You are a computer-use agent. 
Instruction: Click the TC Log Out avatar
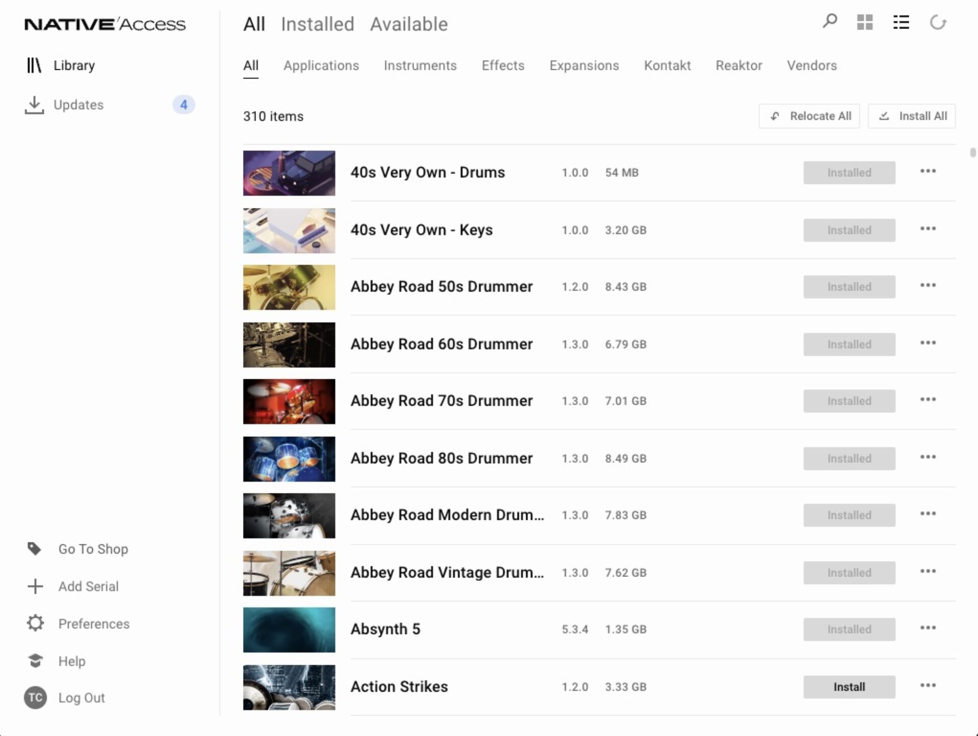tap(35, 698)
